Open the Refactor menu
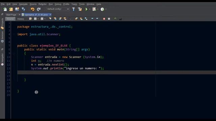 tap(43, 4)
